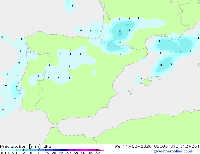Click the 15–20 mm blue legend swatch

(49, 150)
